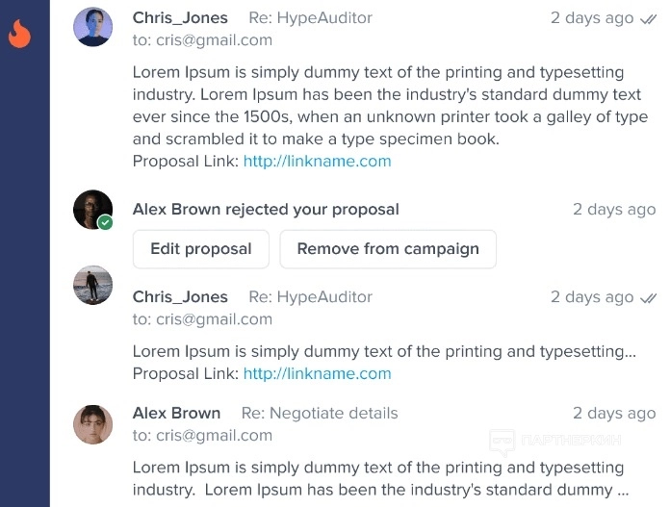Viewport: 670px width, 507px height.
Task: Open the first linkname.com proposal link
Action: point(317,161)
